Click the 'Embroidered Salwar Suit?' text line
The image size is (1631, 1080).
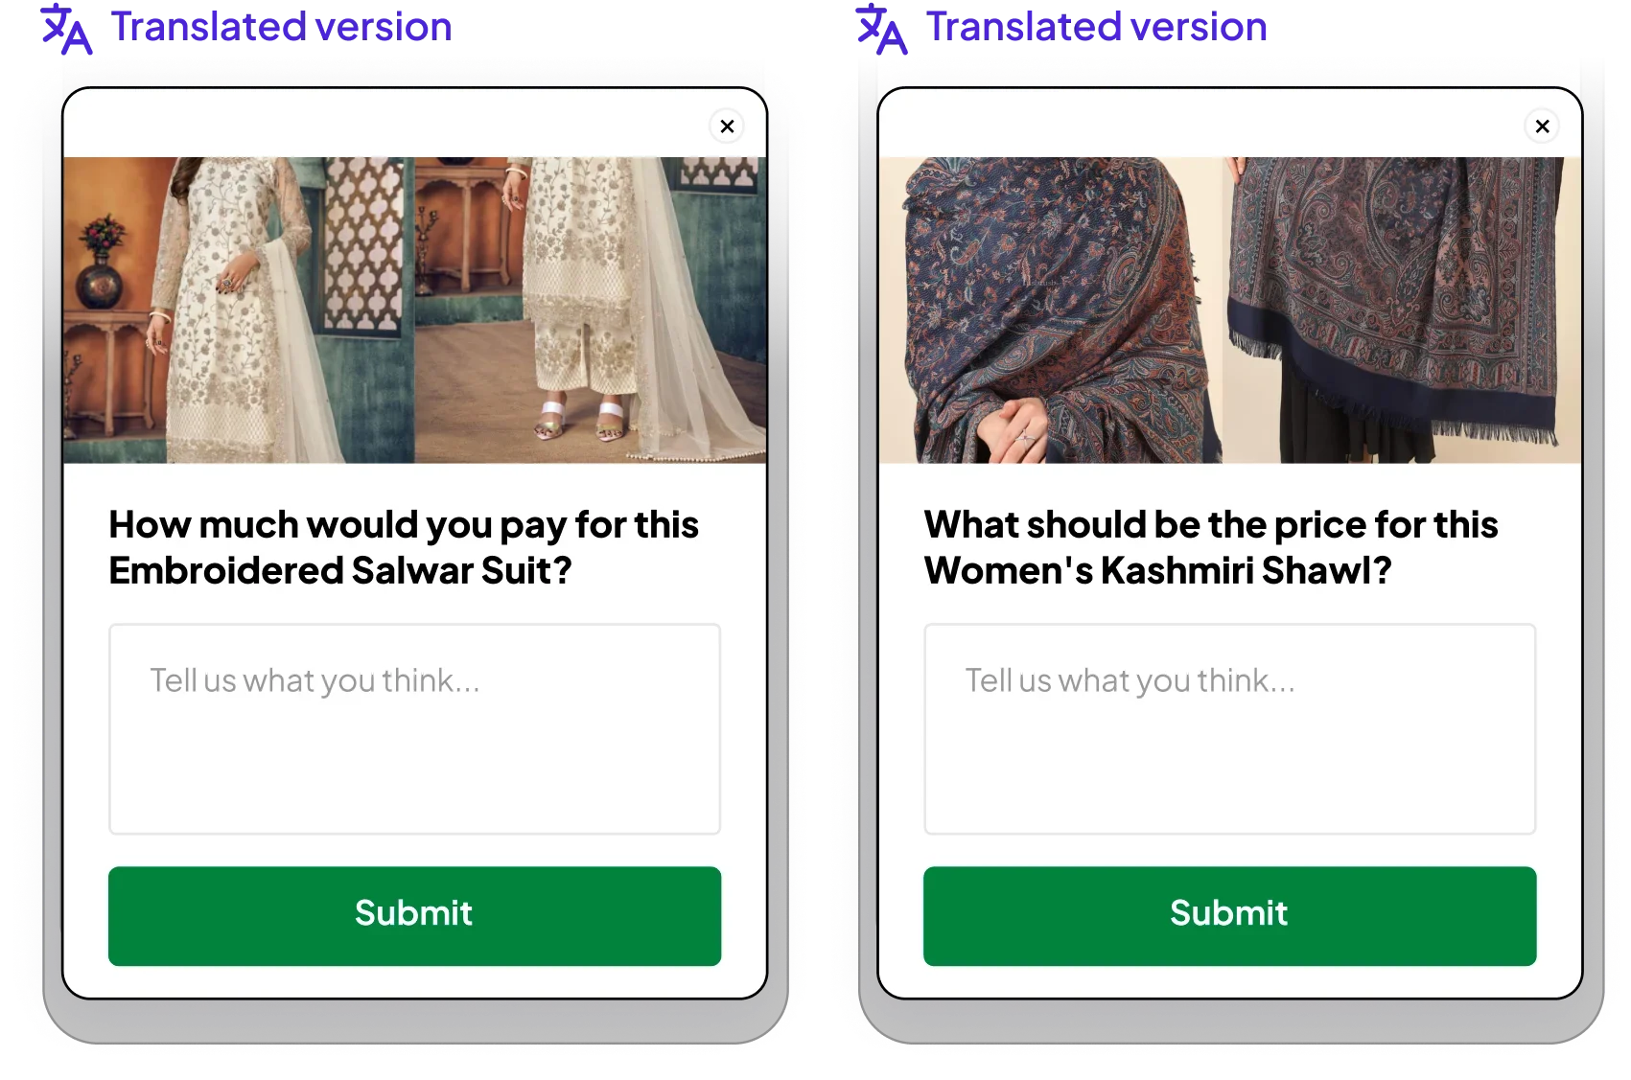[340, 571]
